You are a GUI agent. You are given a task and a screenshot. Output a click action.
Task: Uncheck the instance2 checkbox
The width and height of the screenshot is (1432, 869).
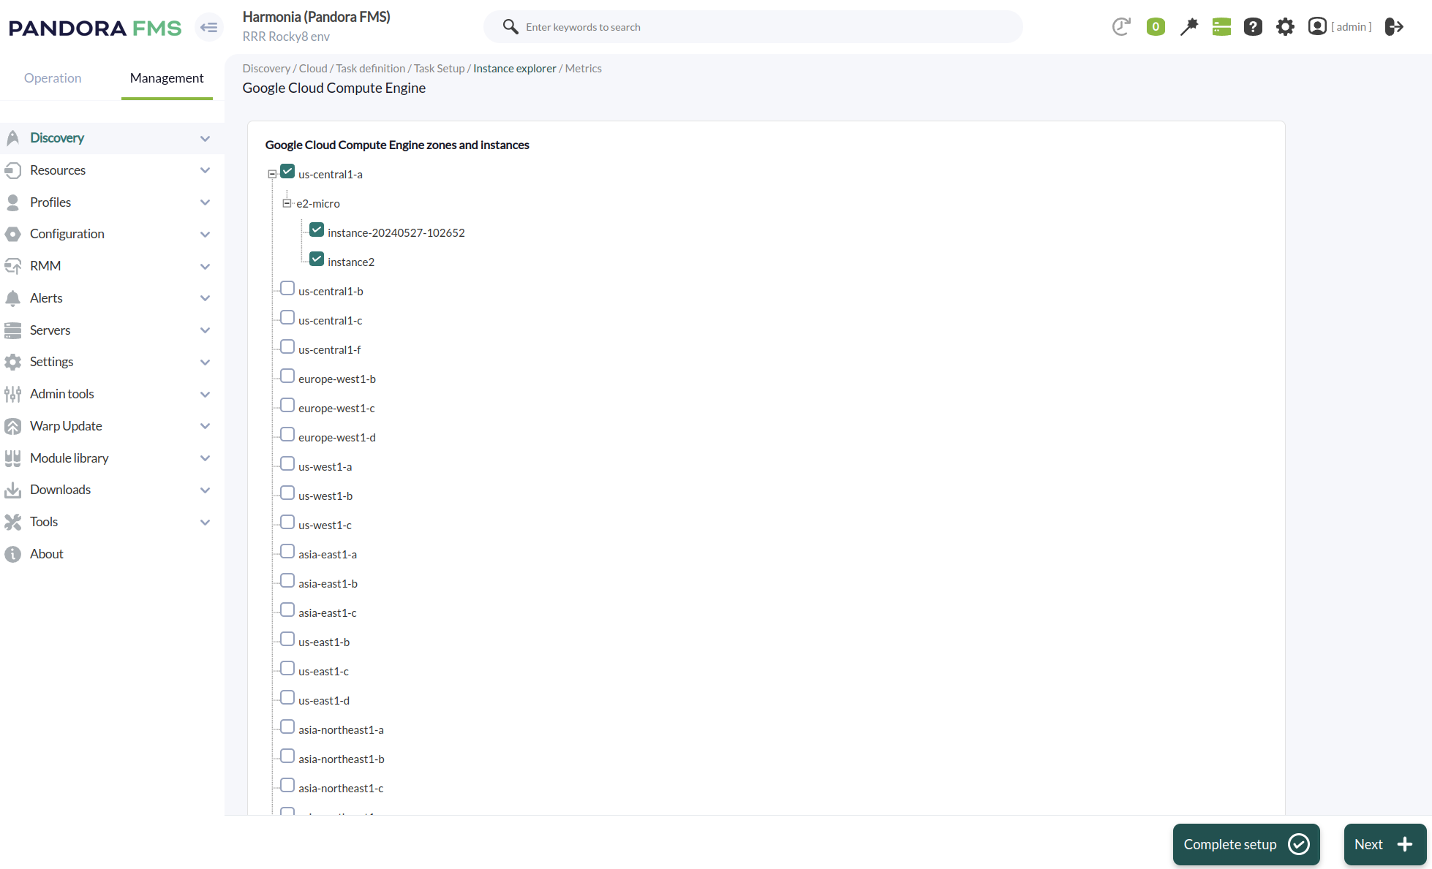(x=316, y=259)
